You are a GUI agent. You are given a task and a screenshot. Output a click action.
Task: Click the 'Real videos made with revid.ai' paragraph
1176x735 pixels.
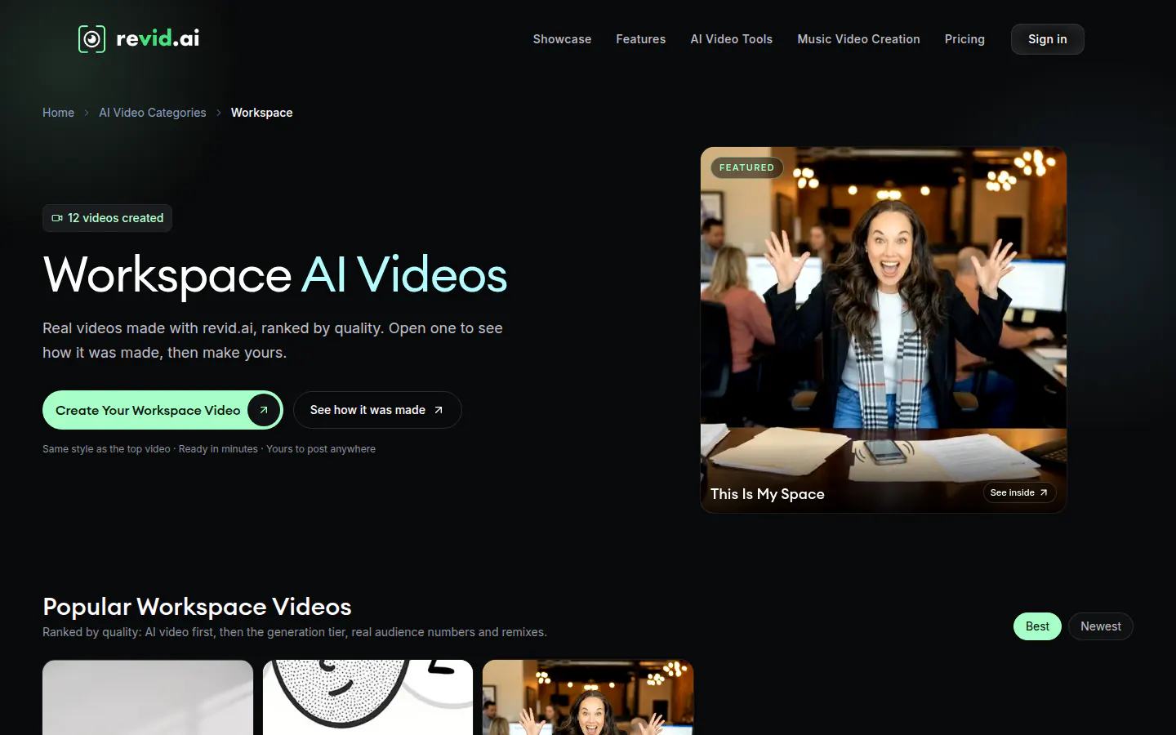point(273,341)
